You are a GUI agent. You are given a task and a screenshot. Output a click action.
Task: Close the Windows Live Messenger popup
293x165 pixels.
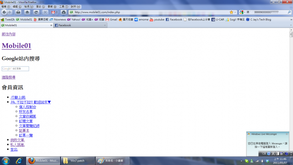point(287,134)
